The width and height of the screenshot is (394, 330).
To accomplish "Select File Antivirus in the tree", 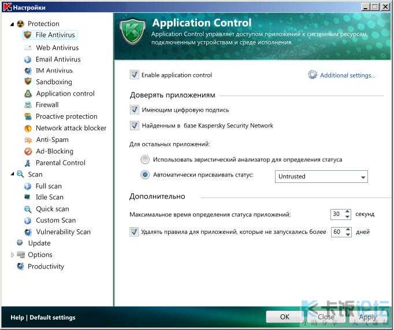I will [55, 35].
